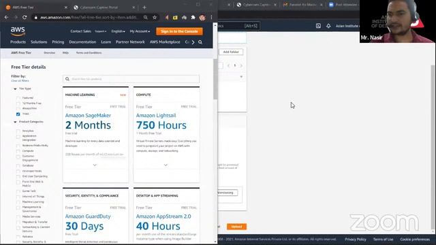Click yellow extension icon in toolbar
Viewport: 436px width, 245px height.
coord(175,18)
